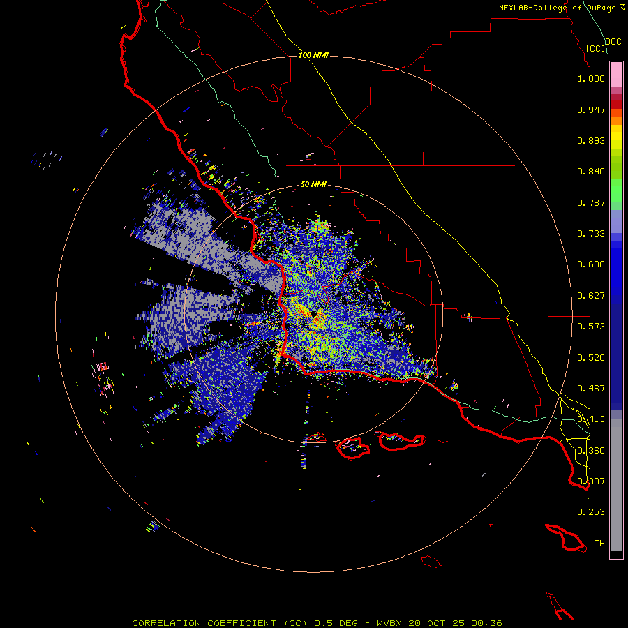The width and height of the screenshot is (628, 628).
Task: Click the DCC label above the color bar
Action: (x=613, y=42)
